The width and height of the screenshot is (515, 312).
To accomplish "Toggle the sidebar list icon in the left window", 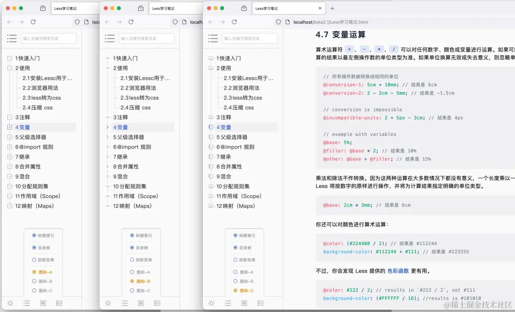I will [12, 39].
